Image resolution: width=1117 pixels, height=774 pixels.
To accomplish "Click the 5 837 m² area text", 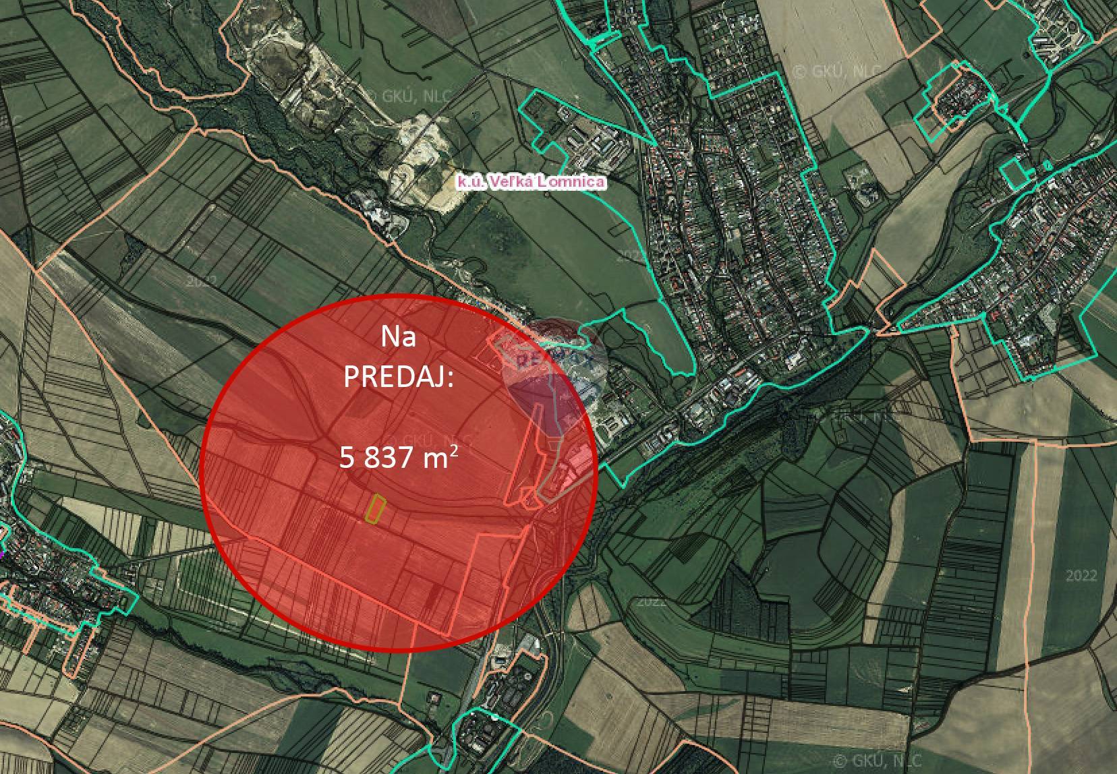I will (399, 458).
